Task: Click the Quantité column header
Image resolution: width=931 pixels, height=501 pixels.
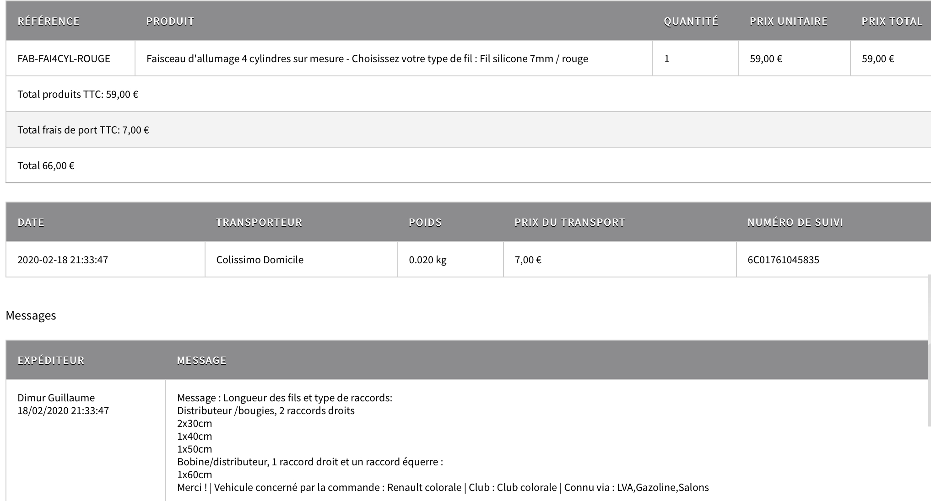Action: tap(691, 21)
